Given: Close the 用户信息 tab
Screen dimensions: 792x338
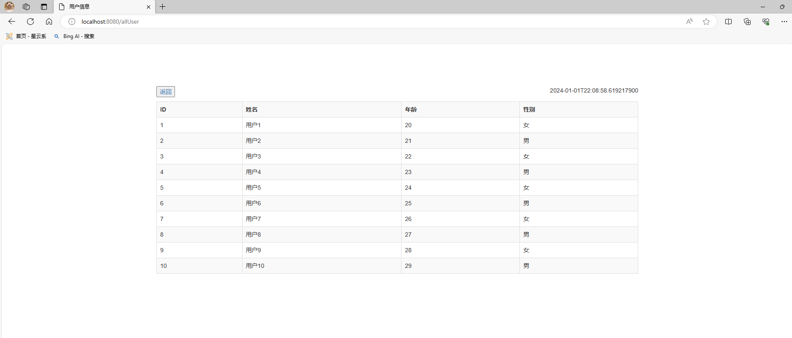Looking at the screenshot, I should pos(148,7).
